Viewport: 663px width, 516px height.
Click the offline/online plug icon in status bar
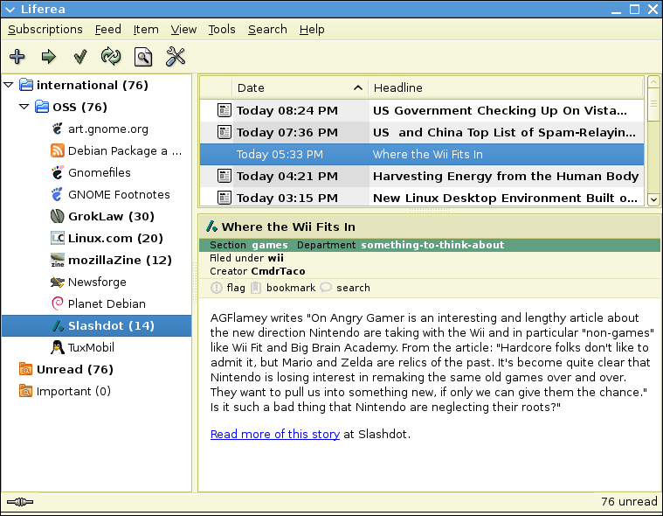pos(19,502)
